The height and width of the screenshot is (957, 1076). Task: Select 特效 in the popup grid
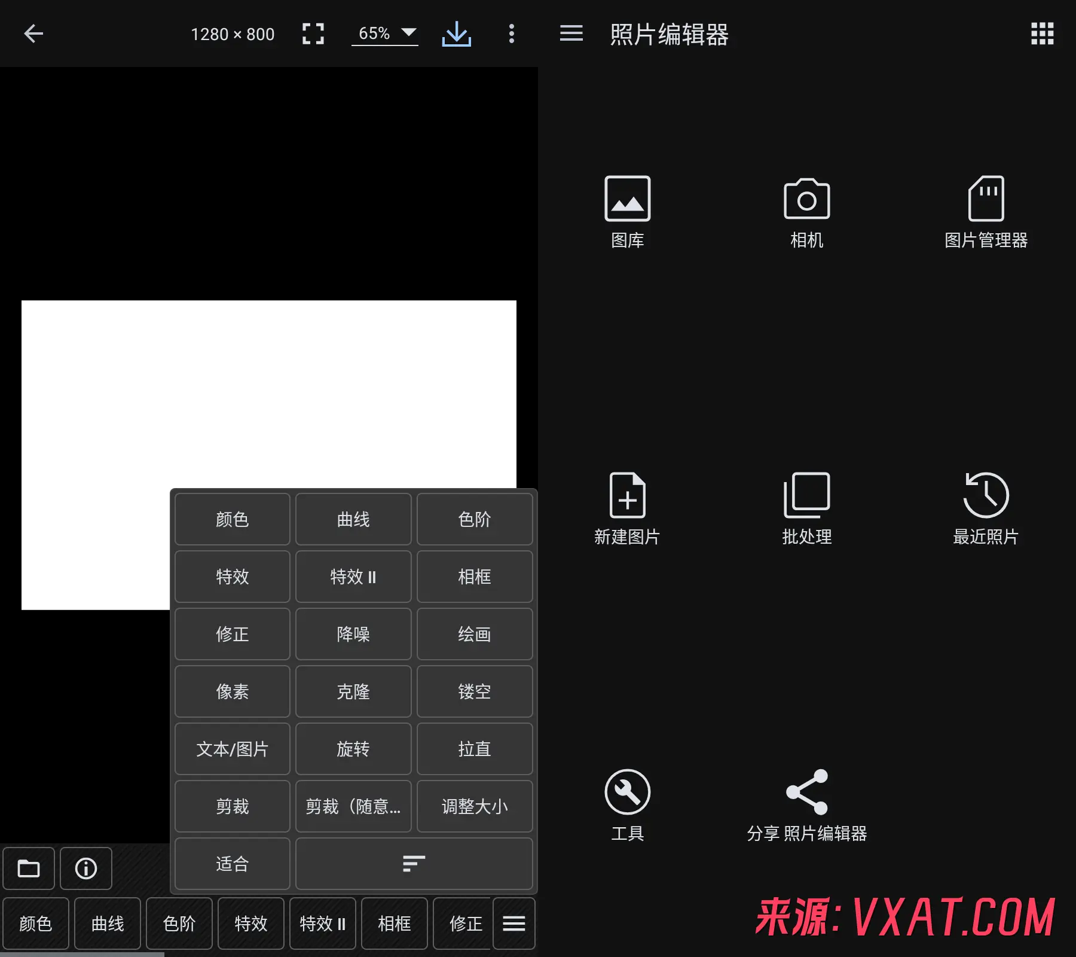233,577
